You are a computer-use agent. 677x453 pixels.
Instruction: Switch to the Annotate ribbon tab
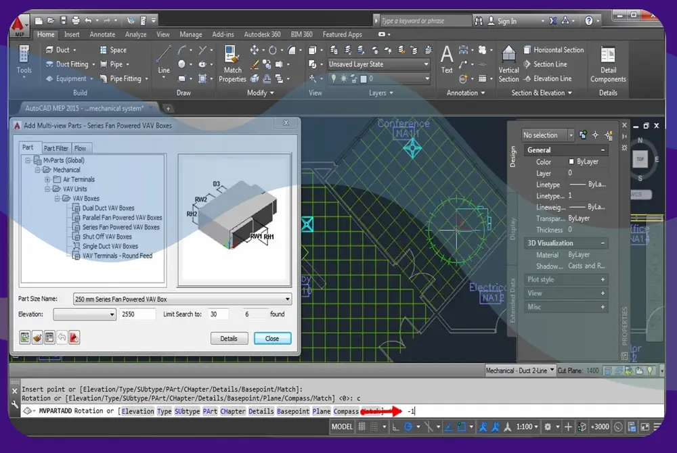coord(102,34)
